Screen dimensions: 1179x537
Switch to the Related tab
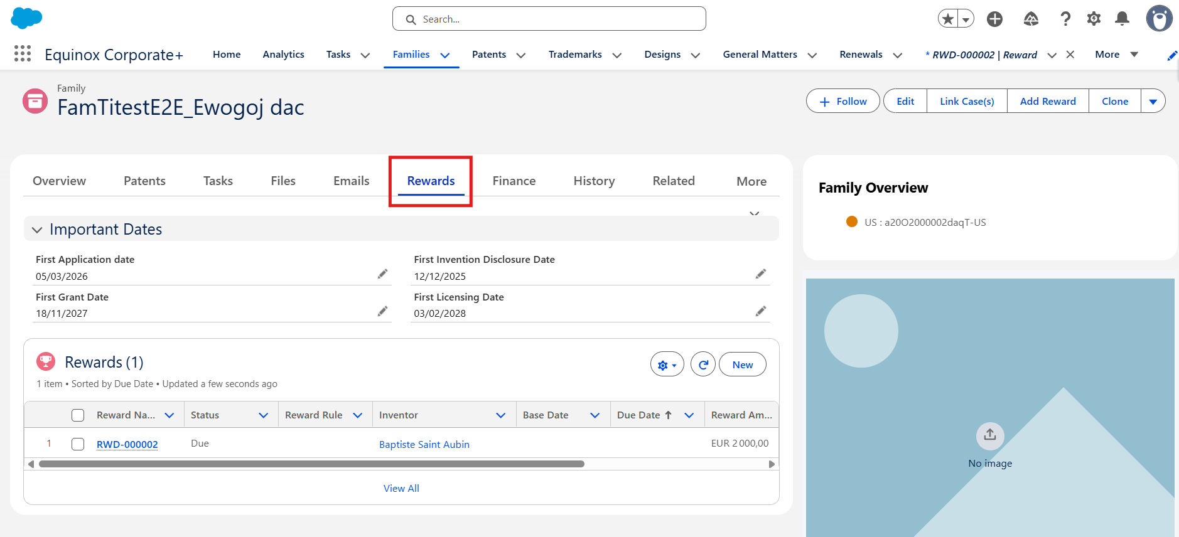[674, 181]
